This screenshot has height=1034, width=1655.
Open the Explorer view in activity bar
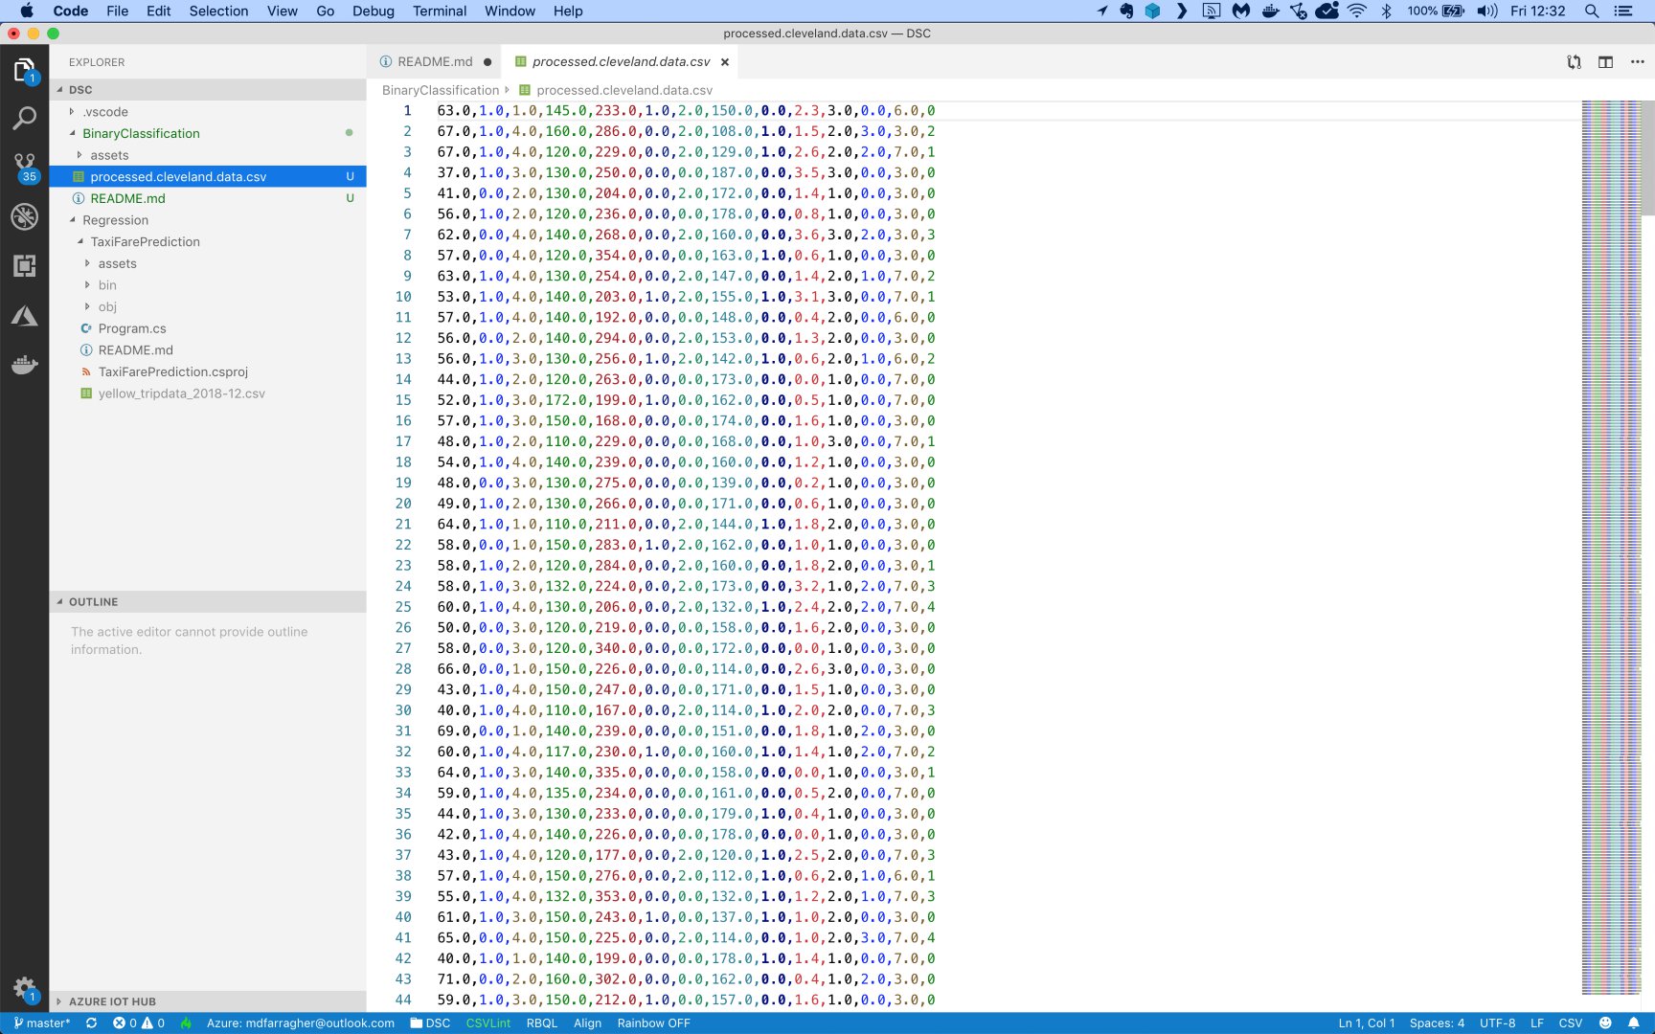coord(24,70)
